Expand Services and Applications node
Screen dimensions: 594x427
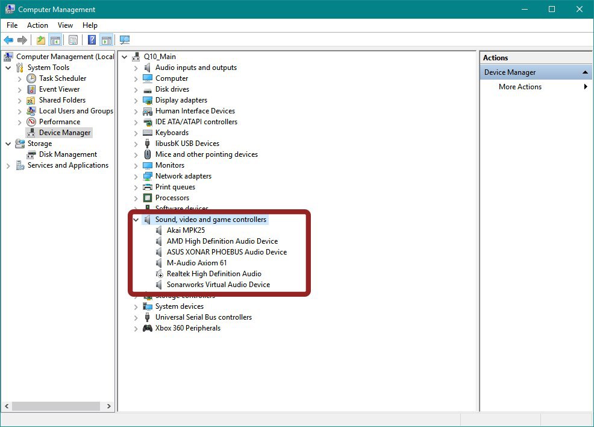pos(8,166)
